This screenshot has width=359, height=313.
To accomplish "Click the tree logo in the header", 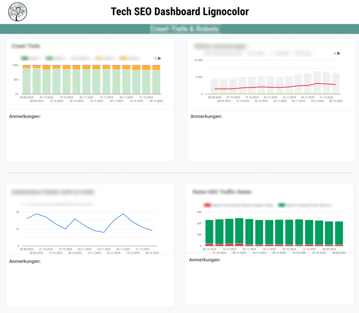I will (18, 12).
